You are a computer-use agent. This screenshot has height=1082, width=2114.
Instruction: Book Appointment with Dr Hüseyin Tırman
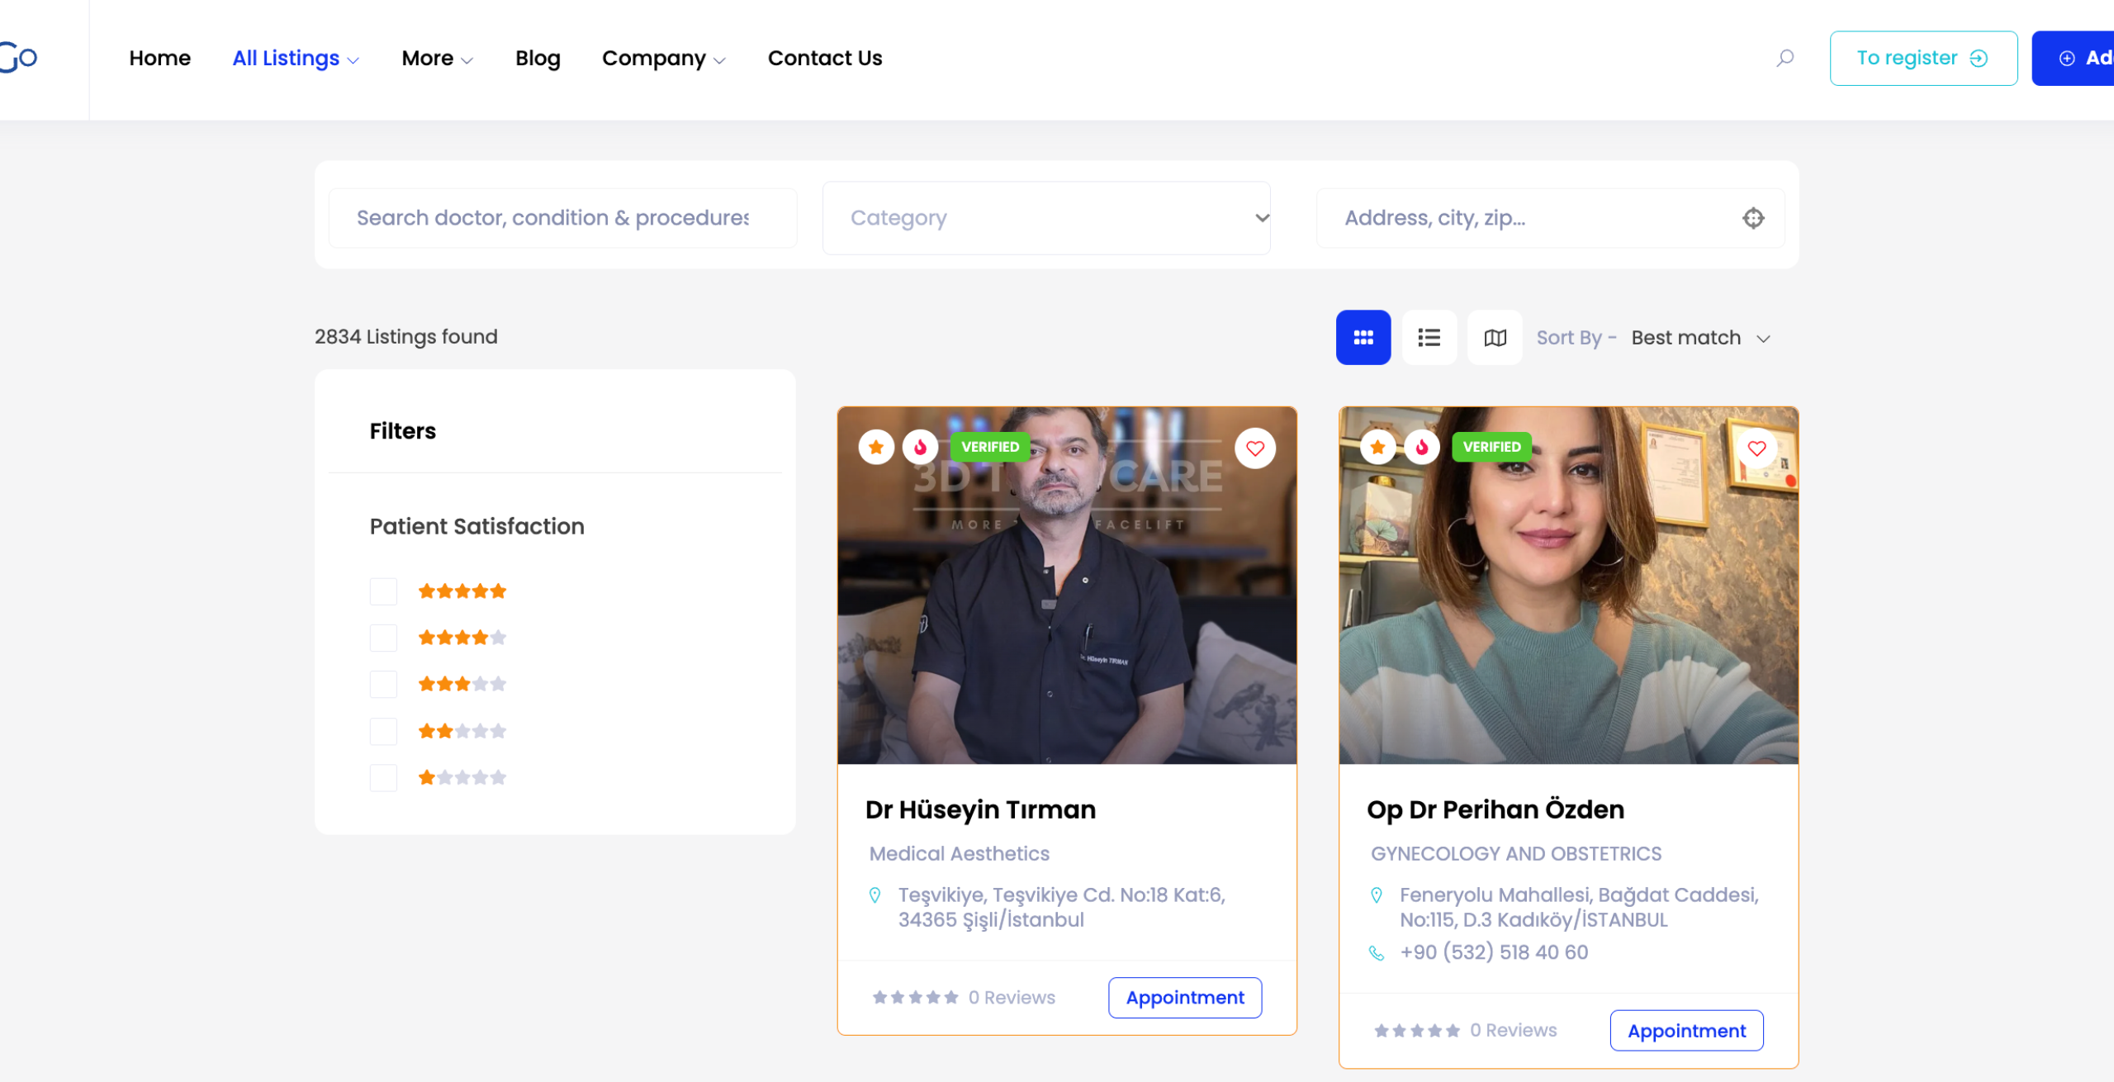1184,998
